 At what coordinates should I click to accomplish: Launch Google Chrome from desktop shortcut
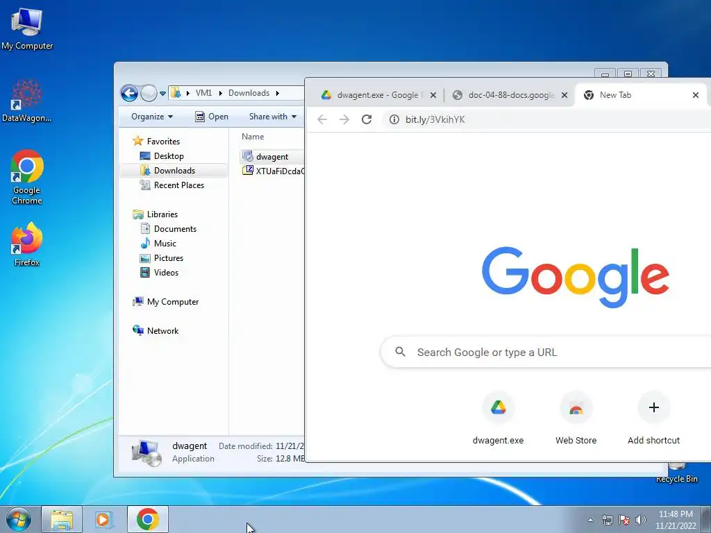pyautogui.click(x=27, y=177)
